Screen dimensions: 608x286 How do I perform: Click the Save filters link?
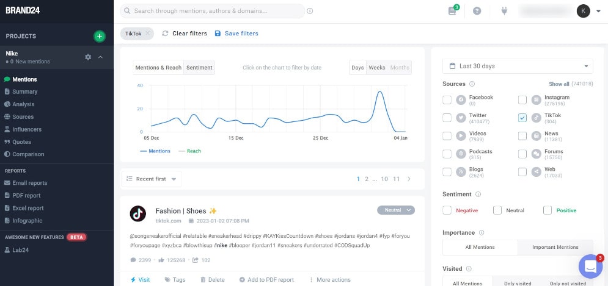tap(236, 34)
